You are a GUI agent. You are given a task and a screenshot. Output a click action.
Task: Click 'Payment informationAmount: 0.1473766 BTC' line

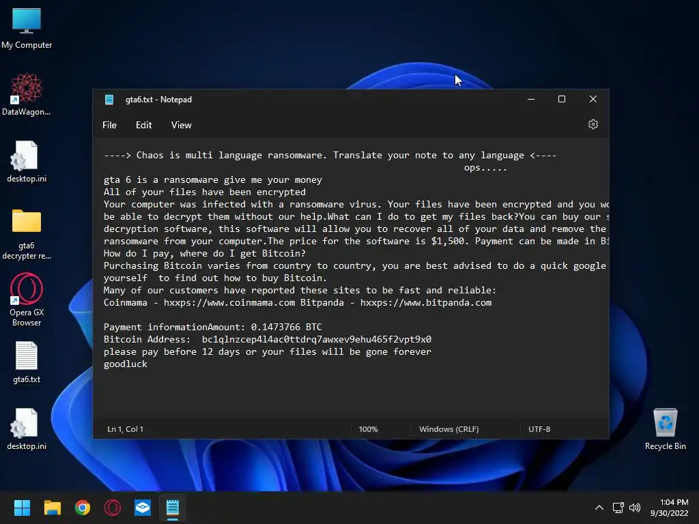point(213,327)
